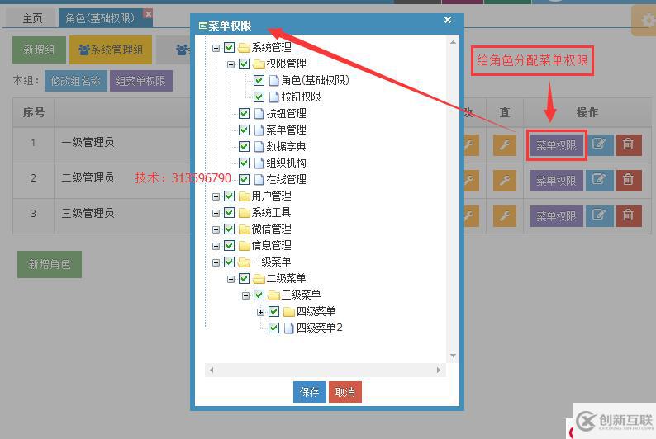
Task: Collapse the 系统管理 tree node
Action: [216, 48]
